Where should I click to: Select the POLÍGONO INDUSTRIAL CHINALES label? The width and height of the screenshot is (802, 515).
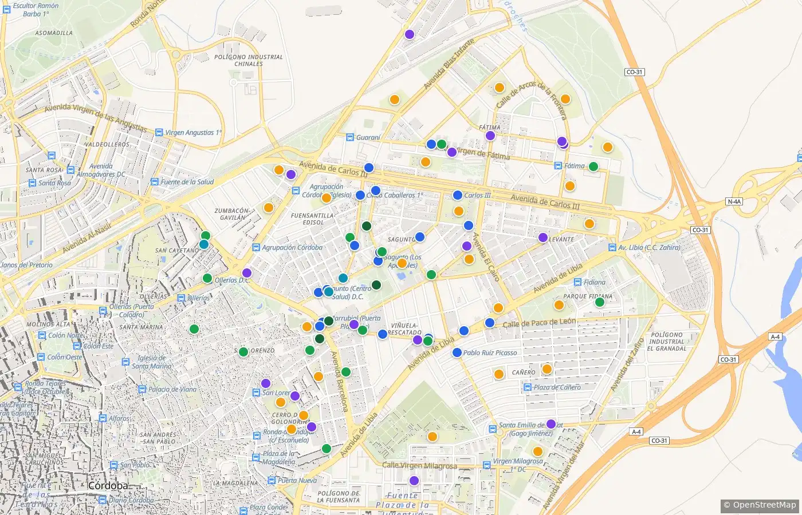tap(249, 60)
